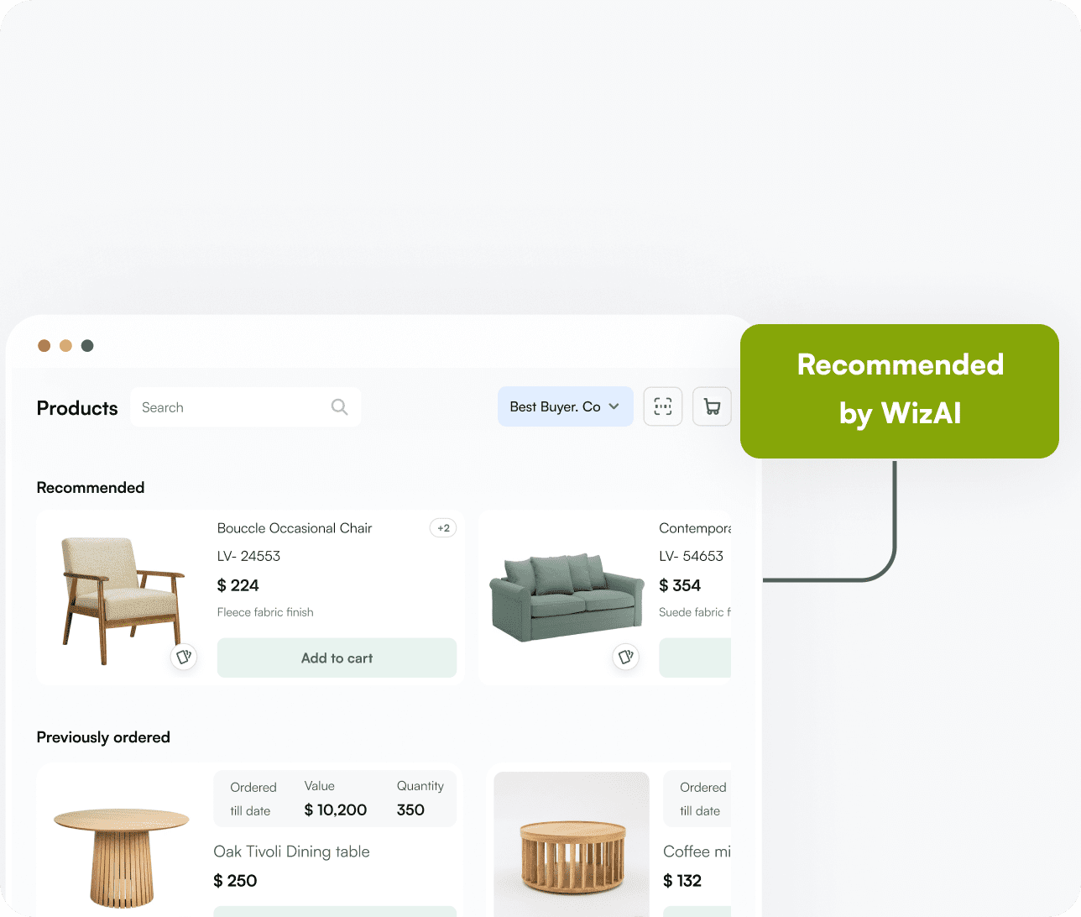Add Bouccle Occasional Chair to cart
Image resolution: width=1081 pixels, height=917 pixels.
[x=337, y=658]
